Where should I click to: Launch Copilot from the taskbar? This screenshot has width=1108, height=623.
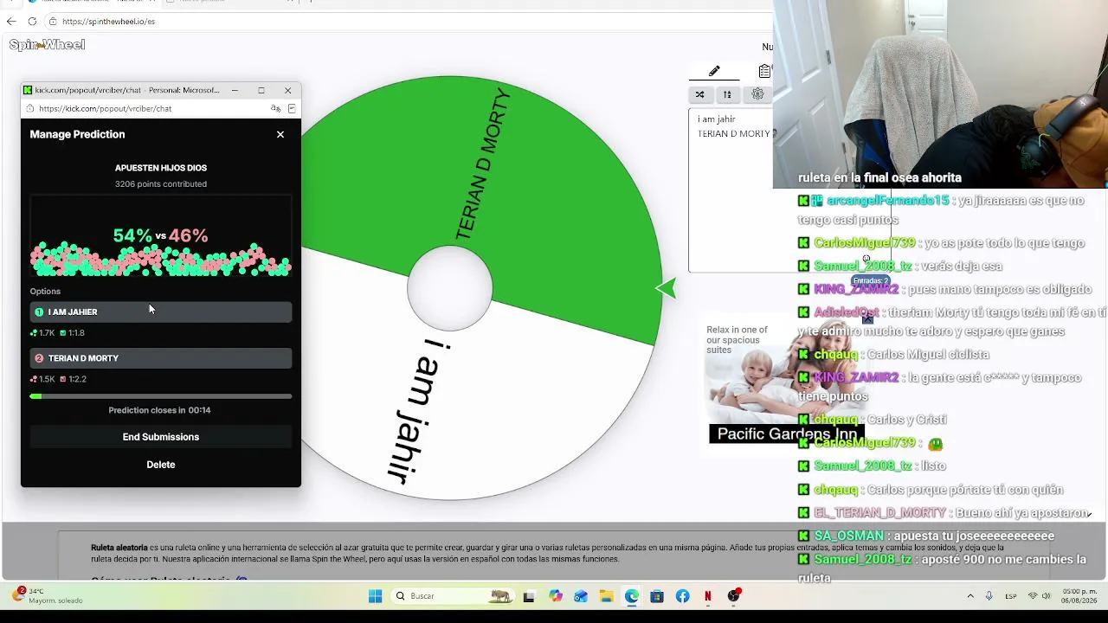tap(556, 596)
